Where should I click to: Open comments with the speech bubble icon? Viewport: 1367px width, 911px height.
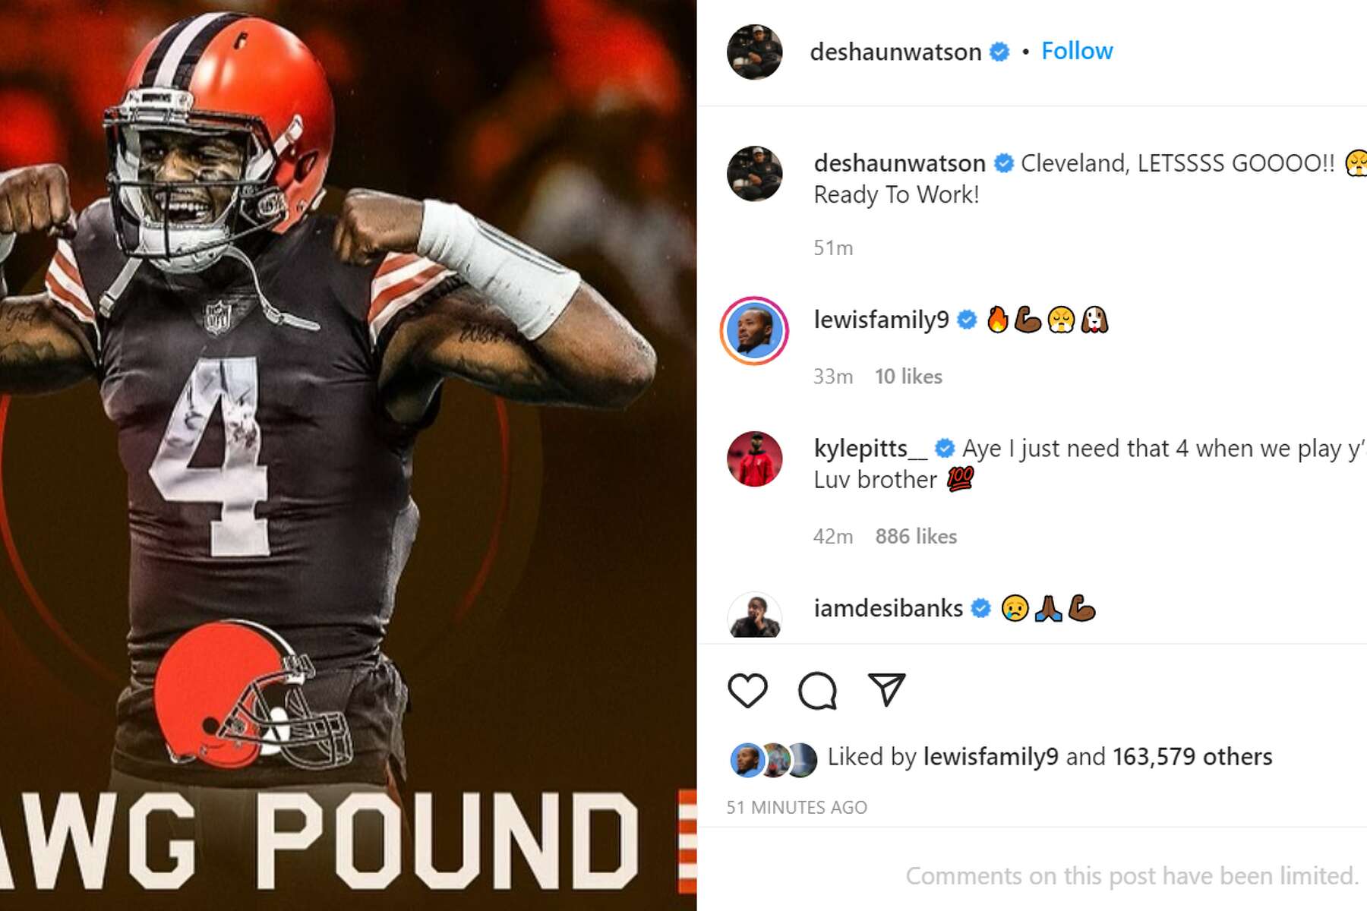click(x=817, y=690)
